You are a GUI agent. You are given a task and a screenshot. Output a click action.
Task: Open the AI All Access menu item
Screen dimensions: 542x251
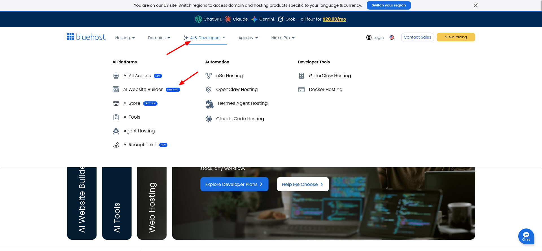point(137,76)
